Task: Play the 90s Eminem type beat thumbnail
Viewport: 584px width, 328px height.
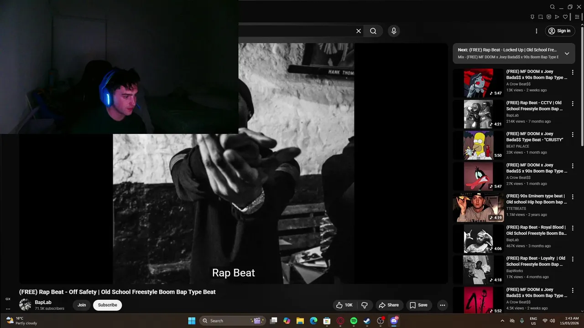Action: pyautogui.click(x=478, y=208)
